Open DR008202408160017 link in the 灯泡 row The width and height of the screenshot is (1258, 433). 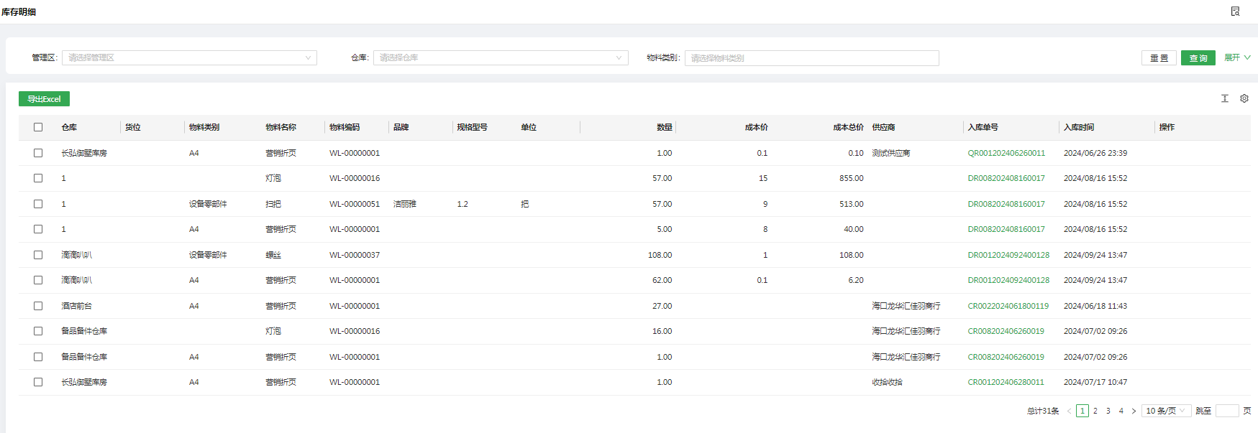tap(1006, 178)
